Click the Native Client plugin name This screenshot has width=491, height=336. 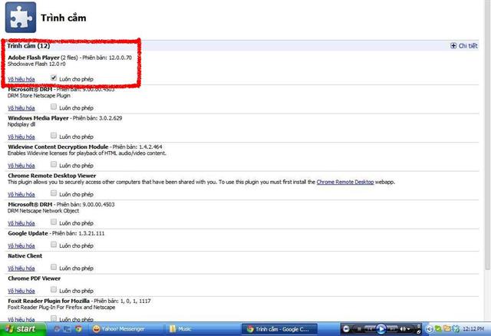(25, 256)
